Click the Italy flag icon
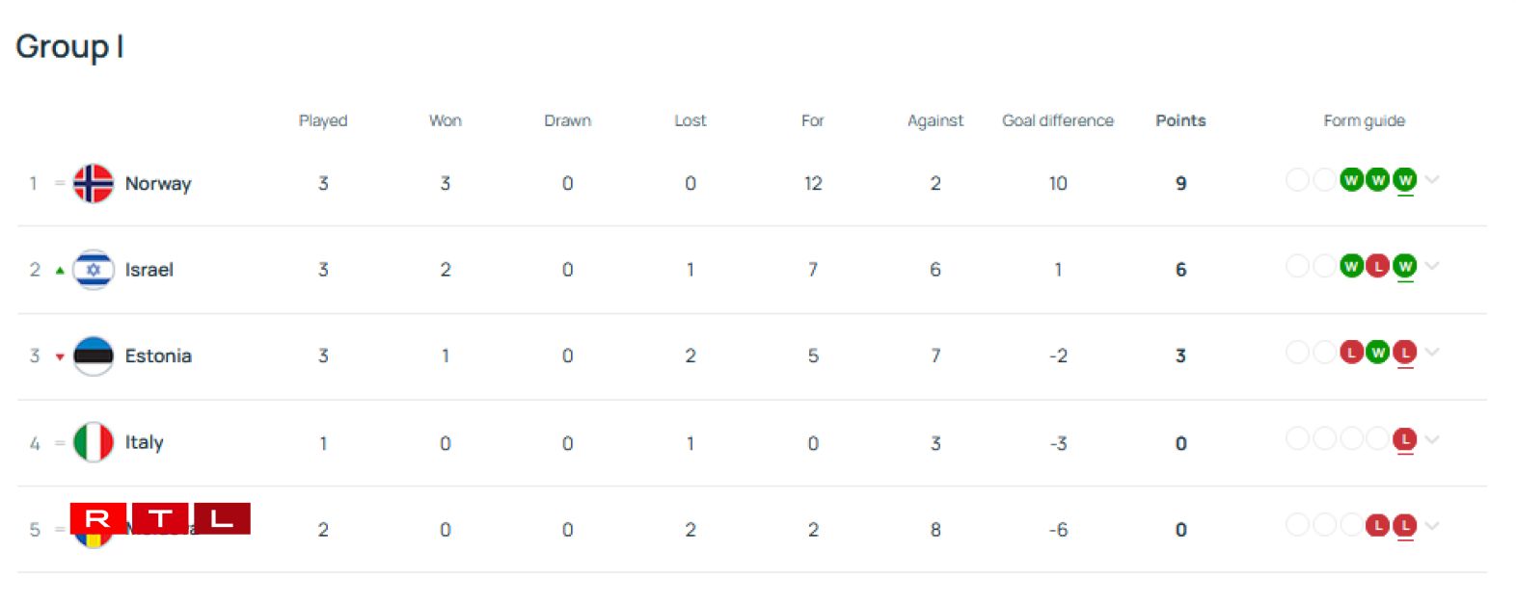 click(94, 442)
